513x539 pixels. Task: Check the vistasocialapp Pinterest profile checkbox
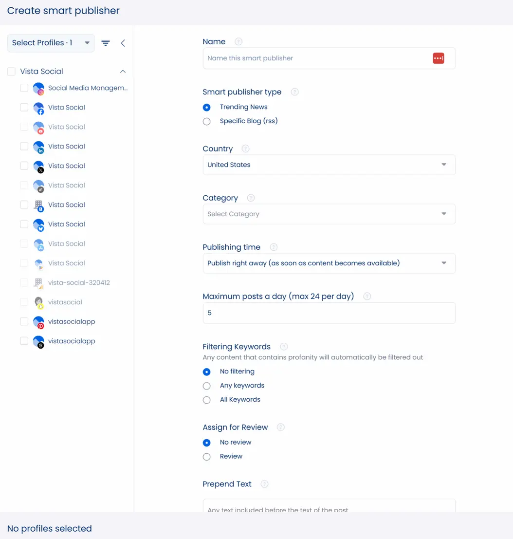(x=24, y=322)
